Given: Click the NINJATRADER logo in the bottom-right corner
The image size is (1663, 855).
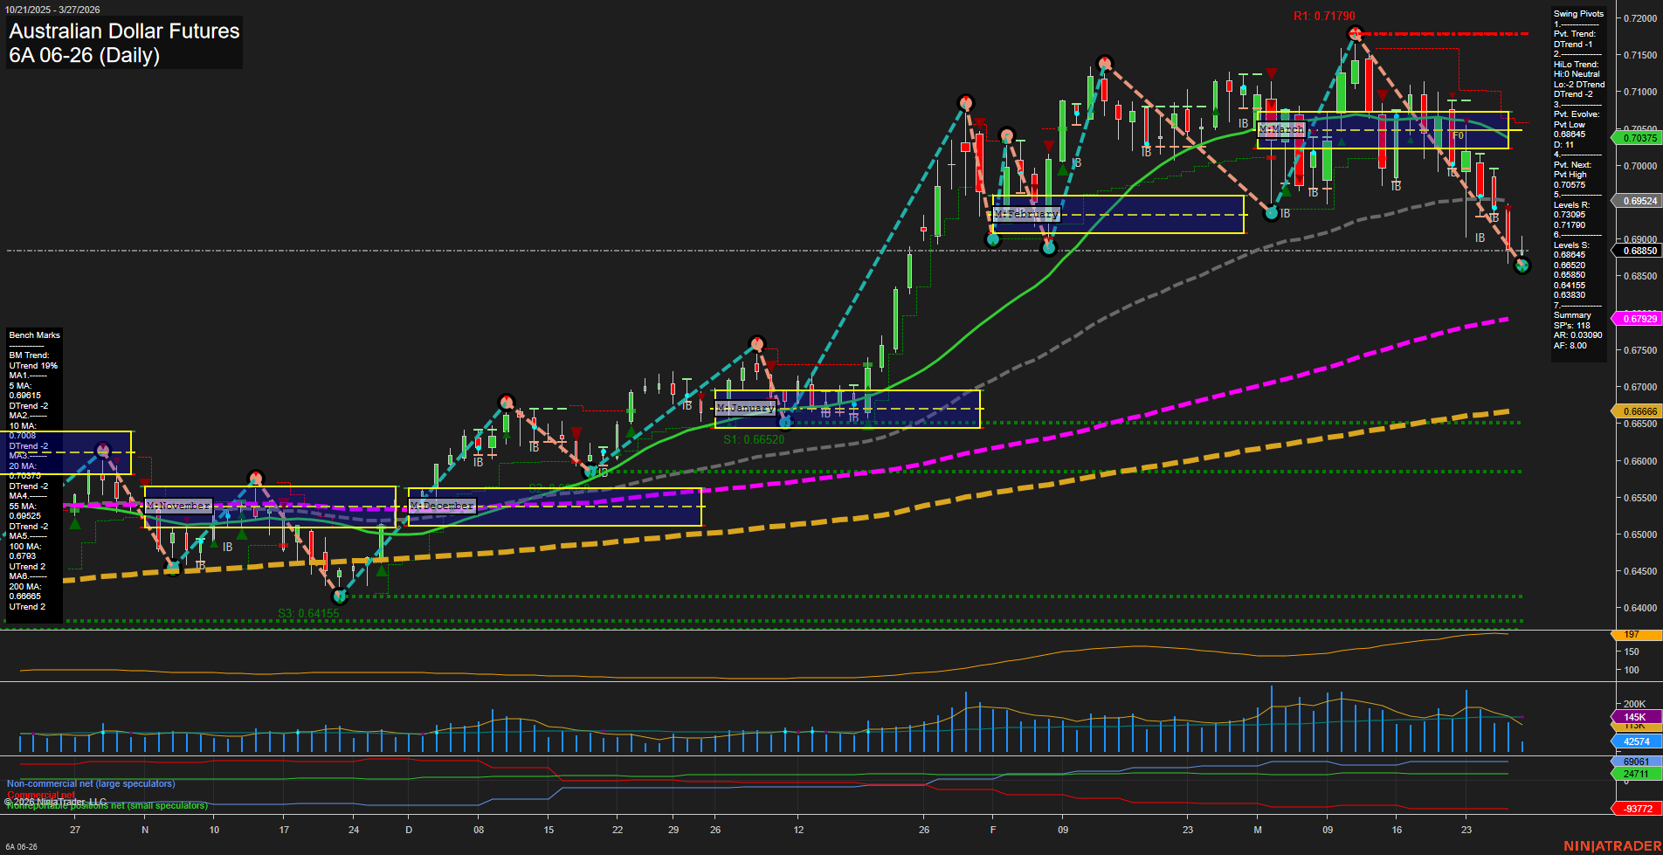Looking at the screenshot, I should [1611, 845].
